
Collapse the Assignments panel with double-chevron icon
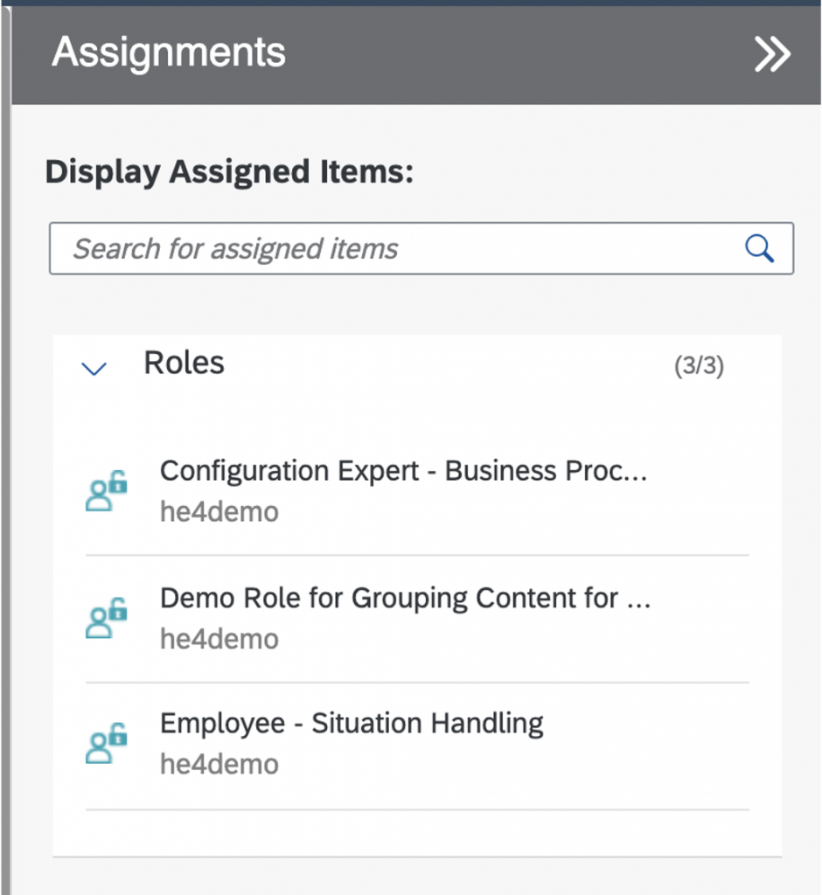click(772, 54)
